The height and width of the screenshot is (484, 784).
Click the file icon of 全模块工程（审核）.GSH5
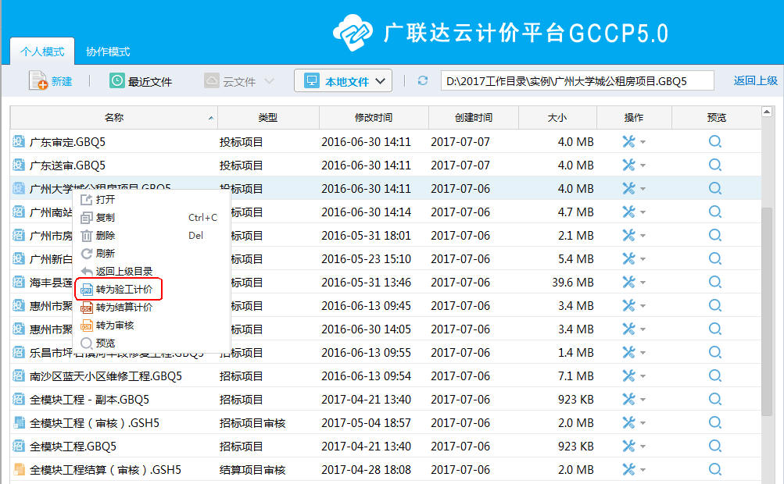pos(19,423)
